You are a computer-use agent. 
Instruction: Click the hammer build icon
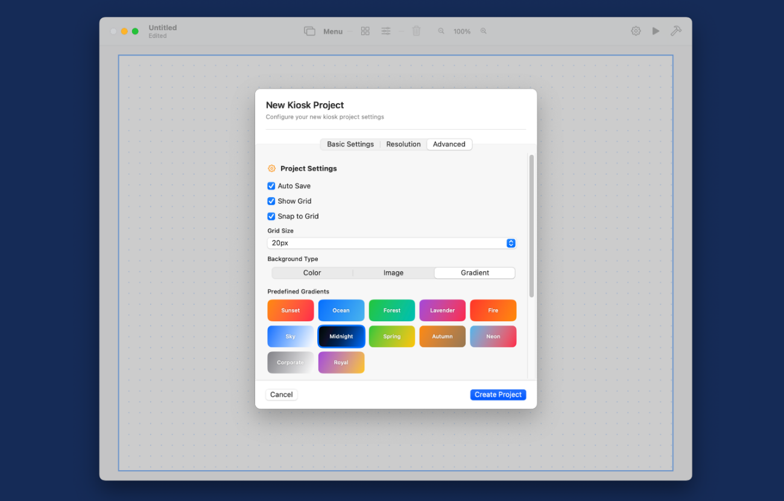pyautogui.click(x=676, y=31)
